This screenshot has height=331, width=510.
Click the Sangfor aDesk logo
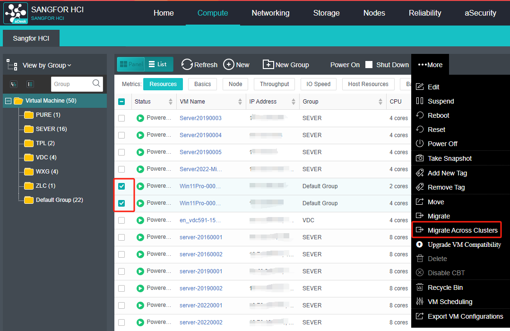(x=15, y=13)
